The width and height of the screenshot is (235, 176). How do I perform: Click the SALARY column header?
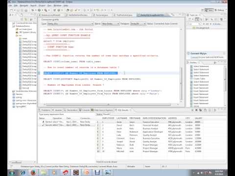point(199,118)
